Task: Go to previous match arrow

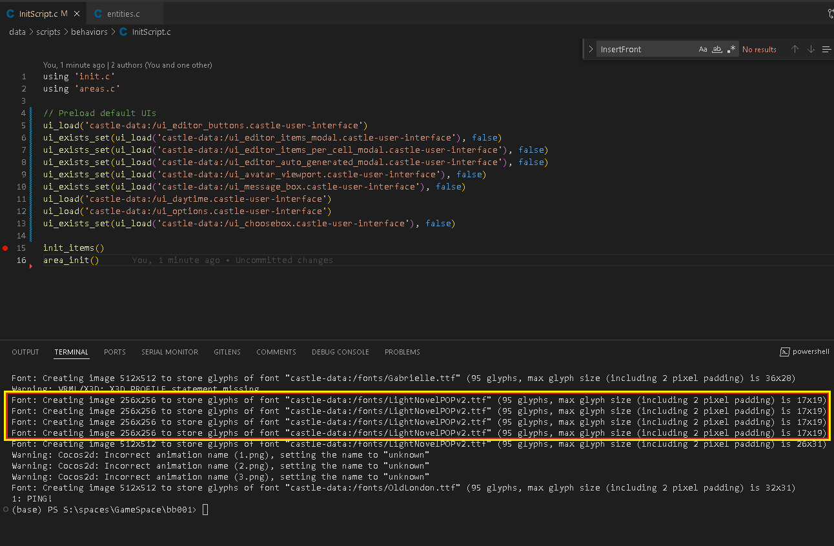Action: click(x=795, y=50)
